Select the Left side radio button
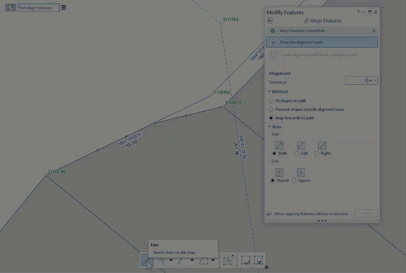406x273 pixels. click(297, 153)
